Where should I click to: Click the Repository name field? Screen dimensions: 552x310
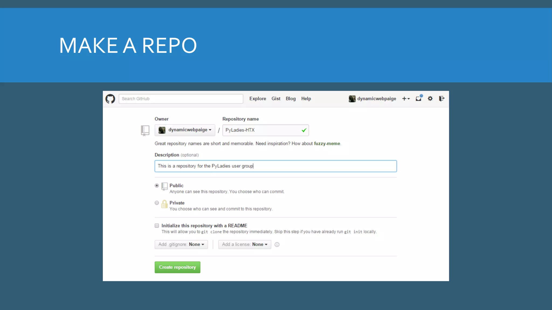[265, 130]
